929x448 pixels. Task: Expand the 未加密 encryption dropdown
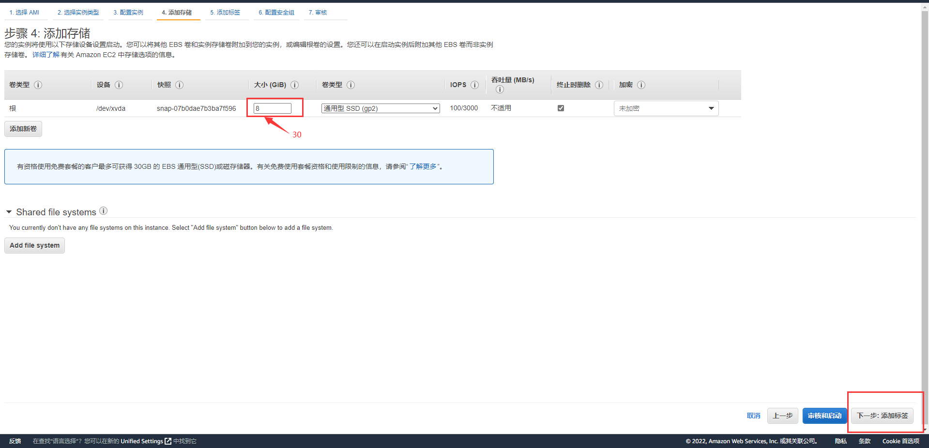click(666, 108)
